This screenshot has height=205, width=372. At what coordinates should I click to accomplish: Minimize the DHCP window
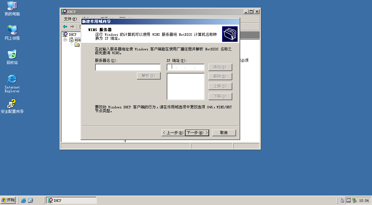coord(246,11)
